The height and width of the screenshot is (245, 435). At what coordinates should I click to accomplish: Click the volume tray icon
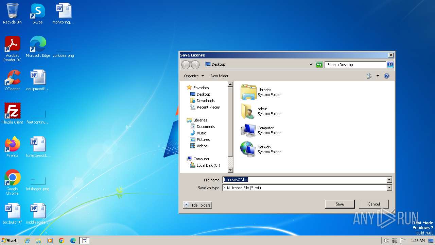pos(386,241)
